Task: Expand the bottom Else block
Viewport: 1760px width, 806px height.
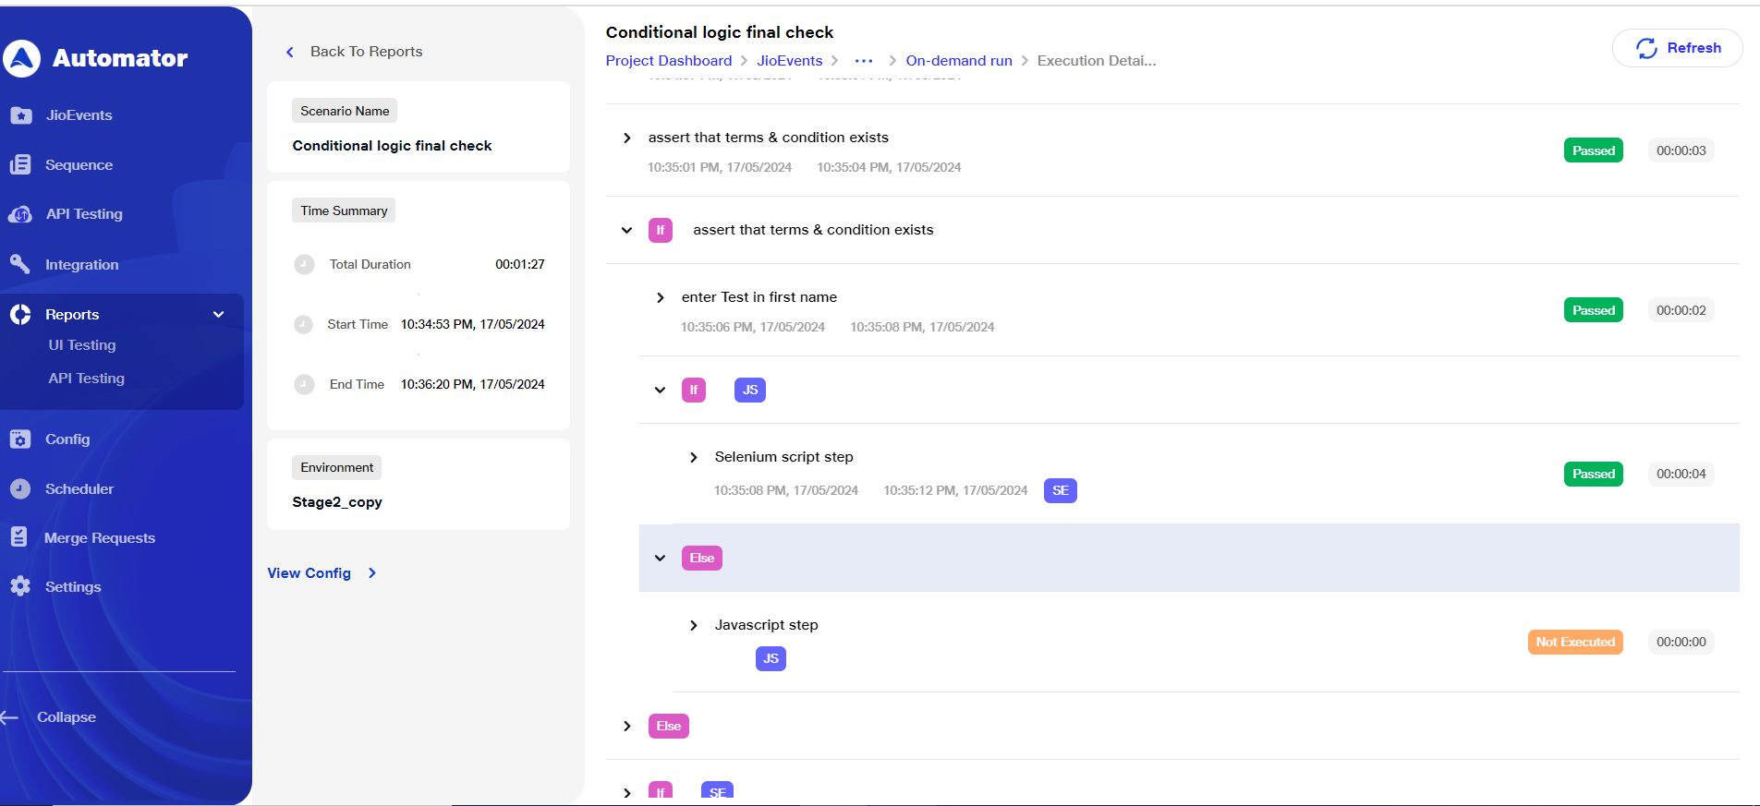Action: click(627, 726)
